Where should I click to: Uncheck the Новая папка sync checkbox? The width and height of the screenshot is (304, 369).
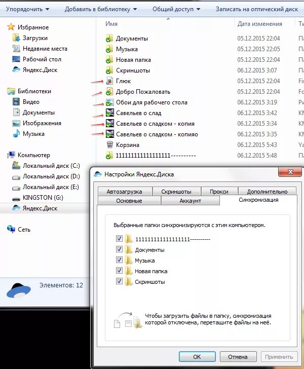(x=119, y=270)
